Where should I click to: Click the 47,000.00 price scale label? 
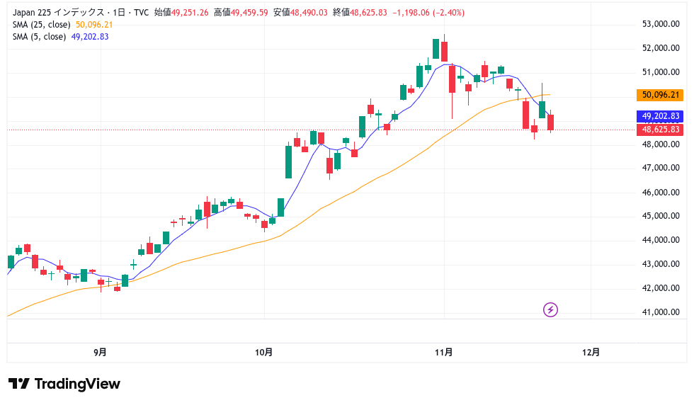click(656, 169)
